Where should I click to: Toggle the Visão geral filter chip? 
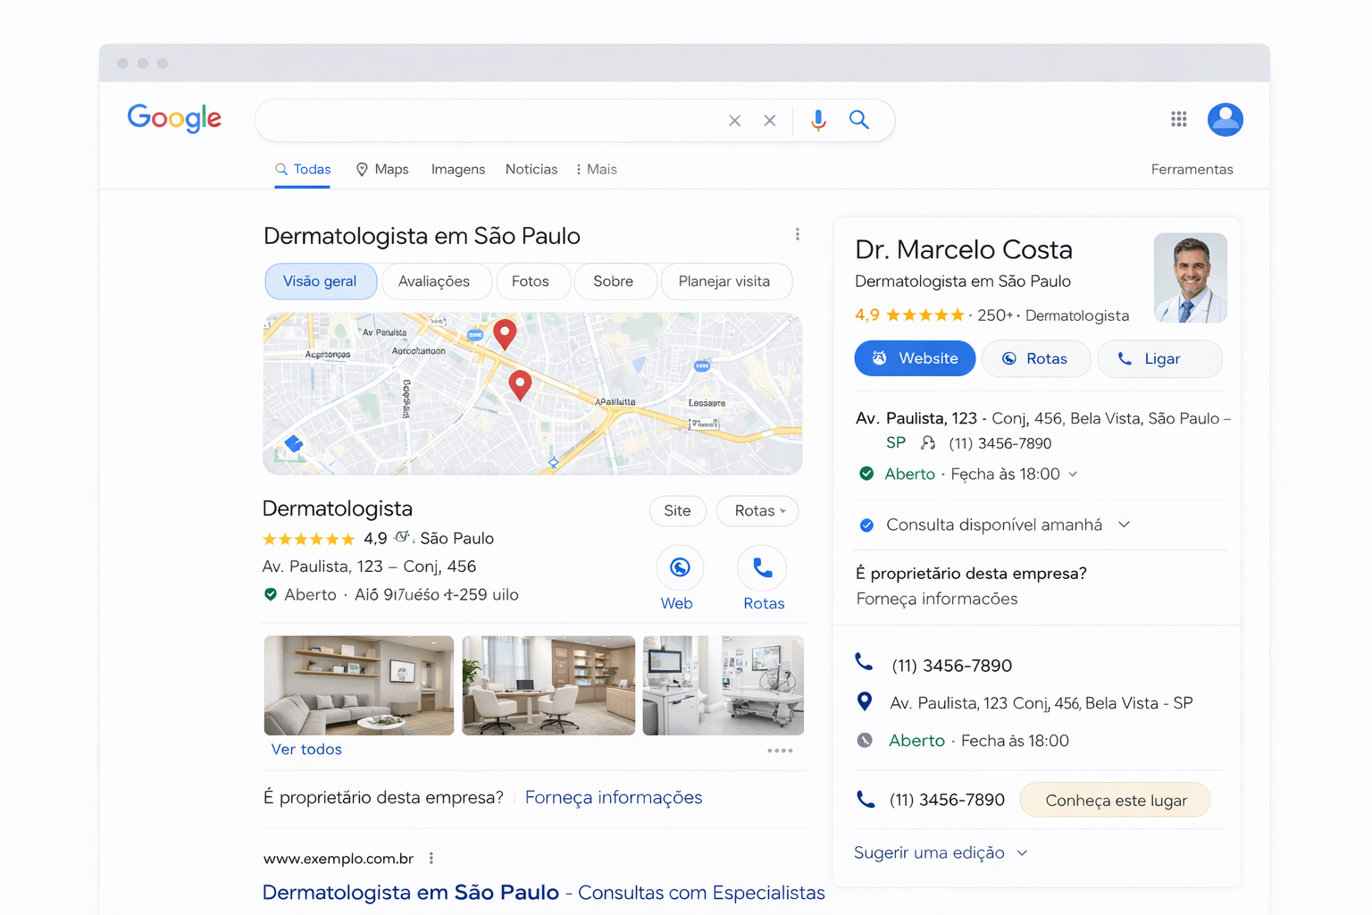pos(321,281)
